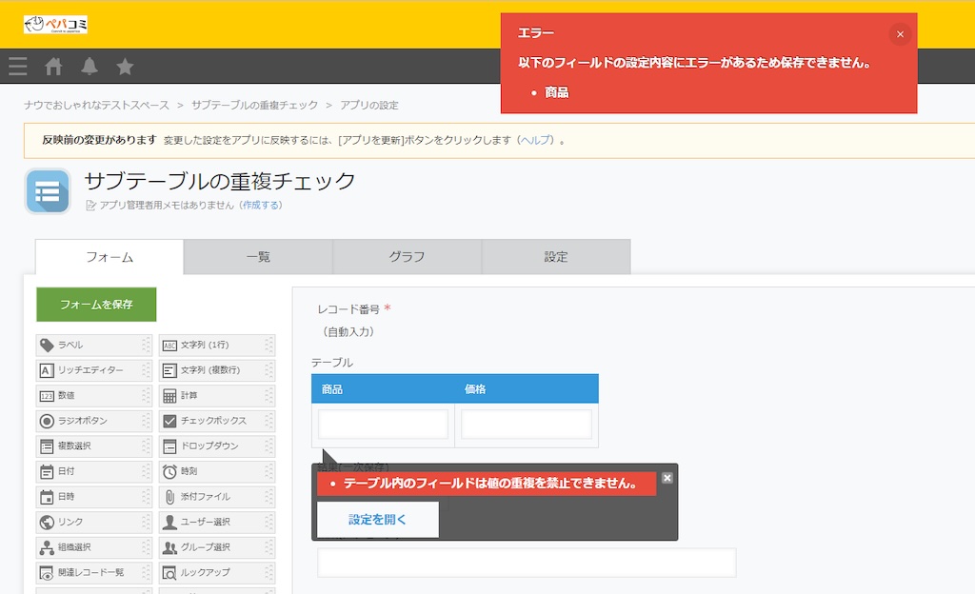Image resolution: width=975 pixels, height=594 pixels.
Task: Select the ルックアップ field part
Action: 216,573
